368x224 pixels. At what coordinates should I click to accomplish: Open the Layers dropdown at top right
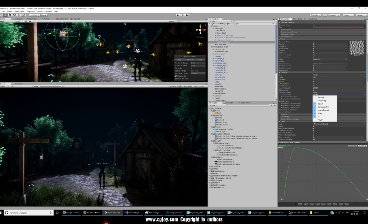point(348,15)
